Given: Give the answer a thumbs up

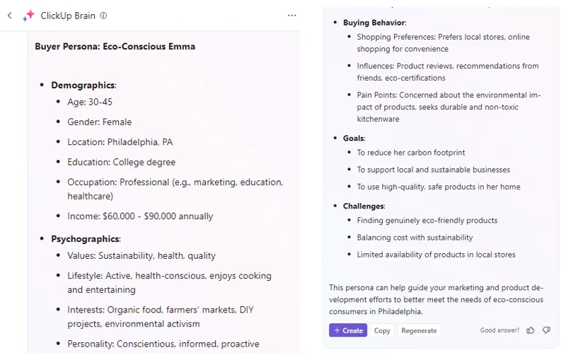Looking at the screenshot, I should (530, 330).
